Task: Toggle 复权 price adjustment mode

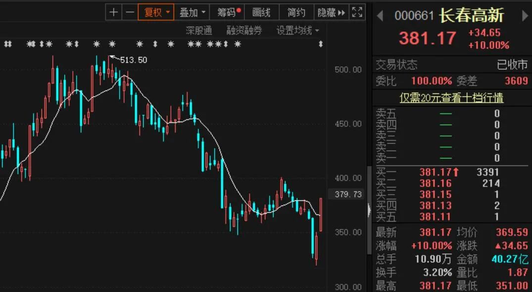Action: coord(152,12)
